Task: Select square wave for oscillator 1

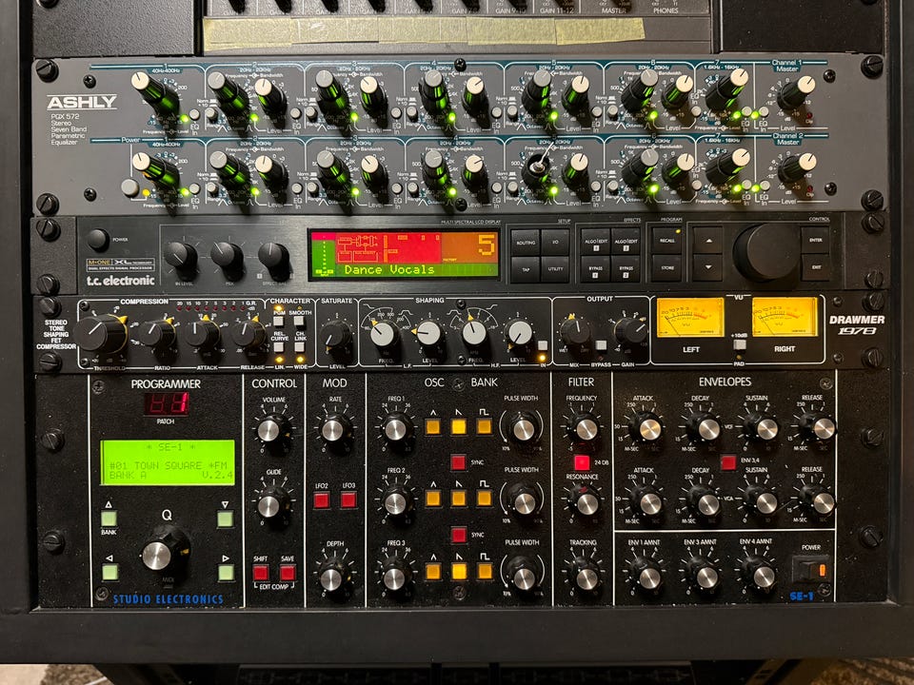Action: (x=485, y=426)
